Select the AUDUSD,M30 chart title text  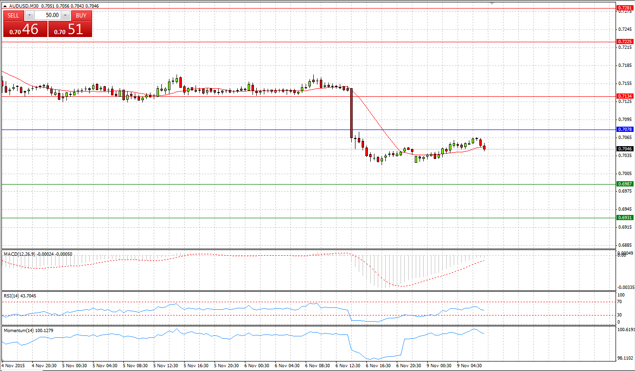24,6
